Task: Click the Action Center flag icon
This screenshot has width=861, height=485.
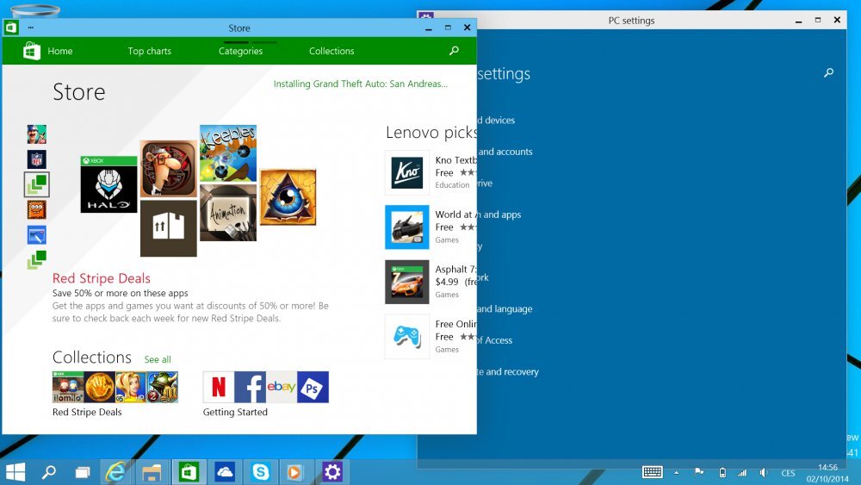Action: 699,472
